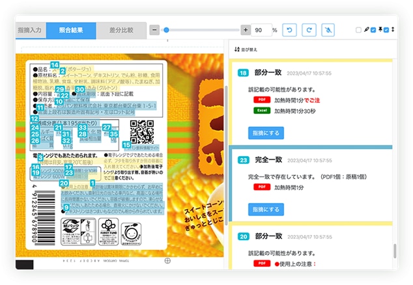Select marker 15 below the QR code
This screenshot has height=285, width=413.
[126, 144]
